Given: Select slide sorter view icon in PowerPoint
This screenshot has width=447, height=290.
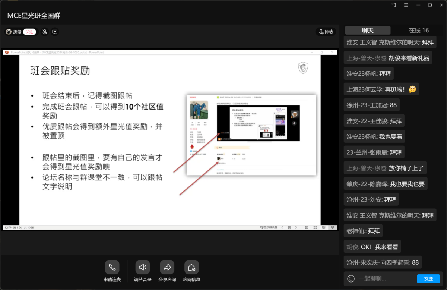Looking at the screenshot, I should 315,227.
